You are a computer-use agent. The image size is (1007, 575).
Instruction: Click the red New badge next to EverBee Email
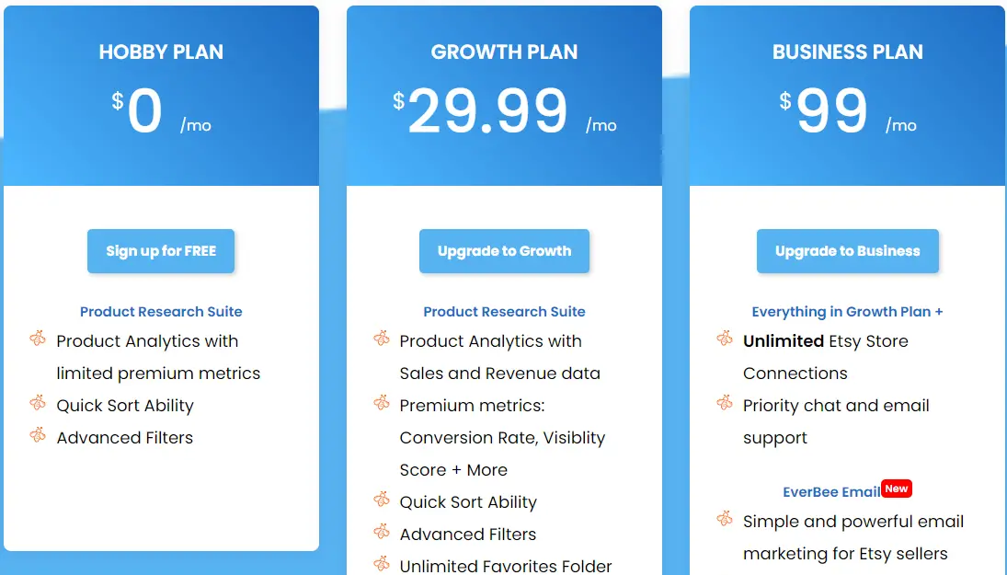[x=896, y=489]
